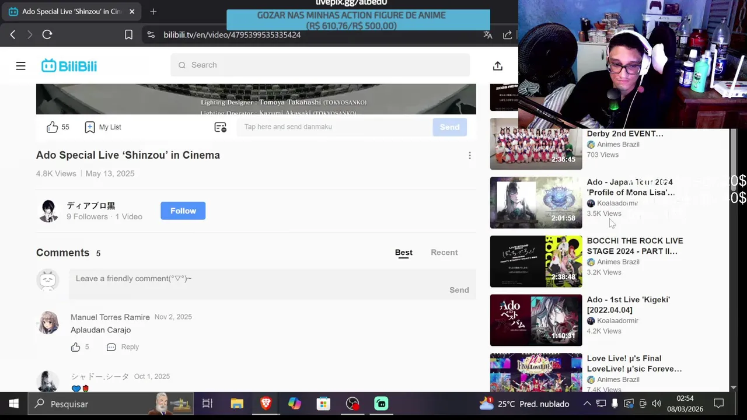The width and height of the screenshot is (747, 420).
Task: Switch to Brave browser in taskbar
Action: coord(266,404)
